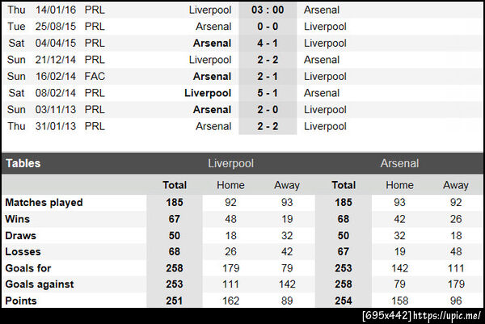This screenshot has height=324, width=485.
Task: Click the 2 - 0 score from 03/11/13
Action: pos(267,109)
